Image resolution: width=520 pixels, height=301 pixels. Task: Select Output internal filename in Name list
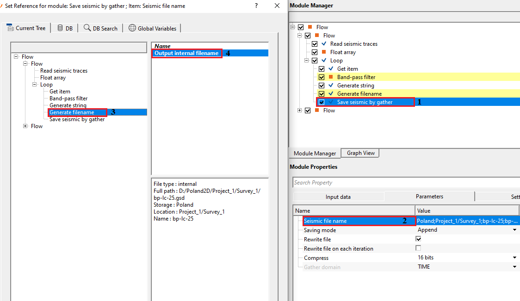[x=186, y=53]
